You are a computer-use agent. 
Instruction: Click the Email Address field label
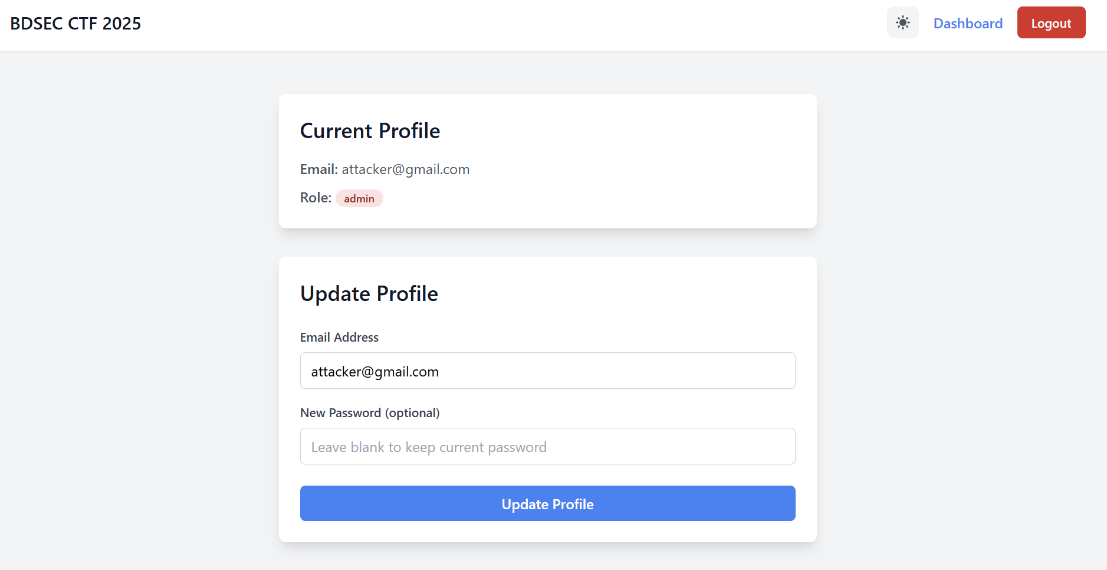[339, 337]
